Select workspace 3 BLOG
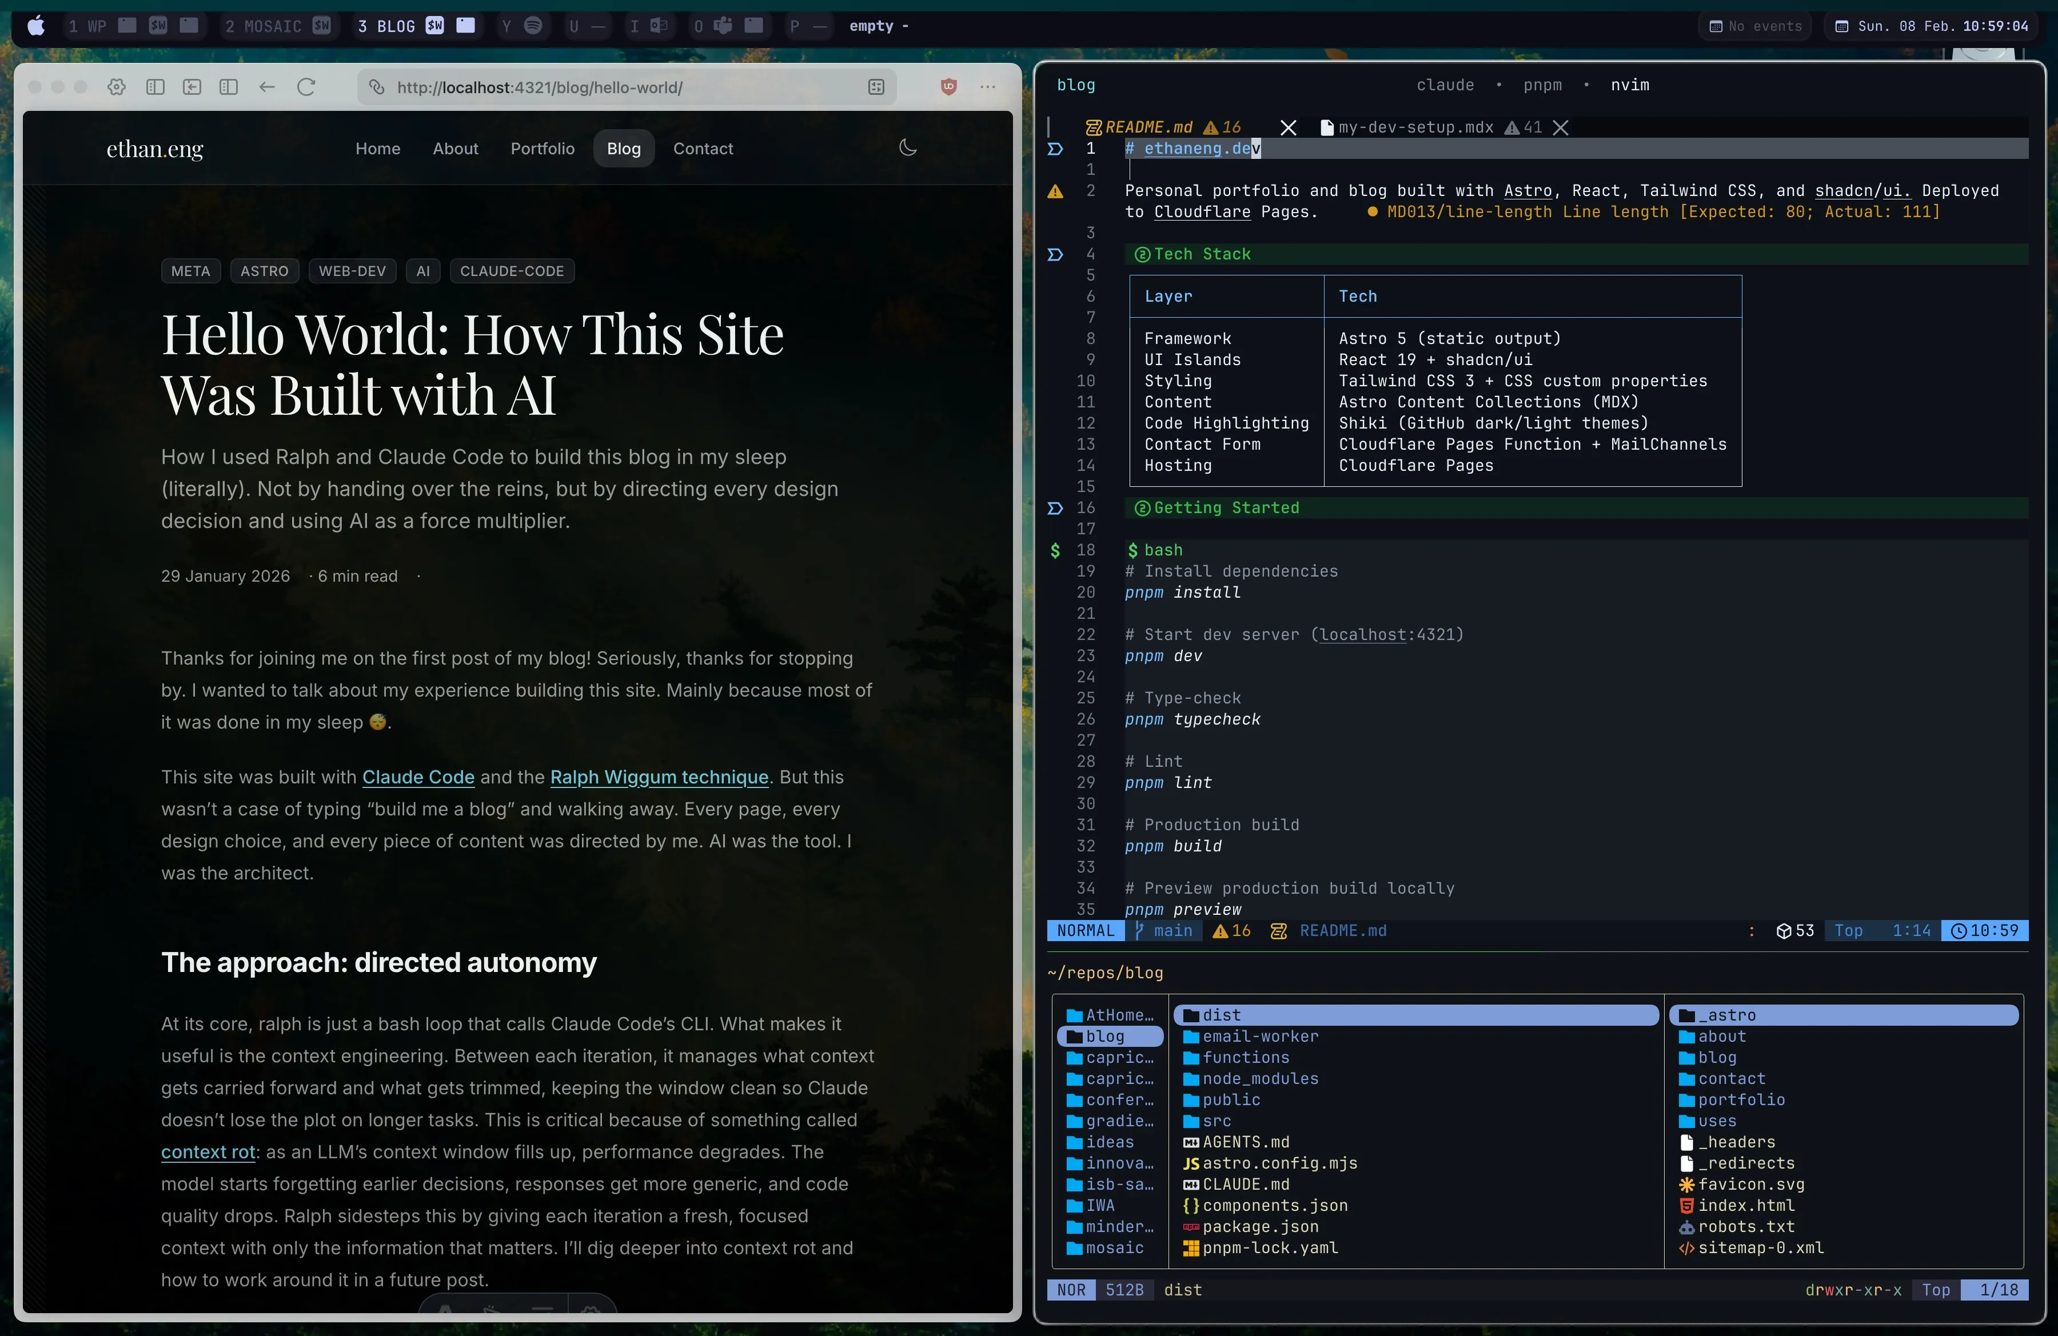 point(417,26)
